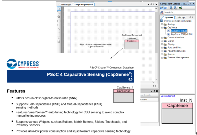Viewport: 197px width, 135px height.
Task: Click the Digital folder icon
Action: pos(165,41)
